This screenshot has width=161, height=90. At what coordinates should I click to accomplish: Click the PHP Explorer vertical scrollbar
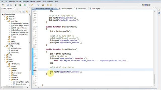point(30,43)
